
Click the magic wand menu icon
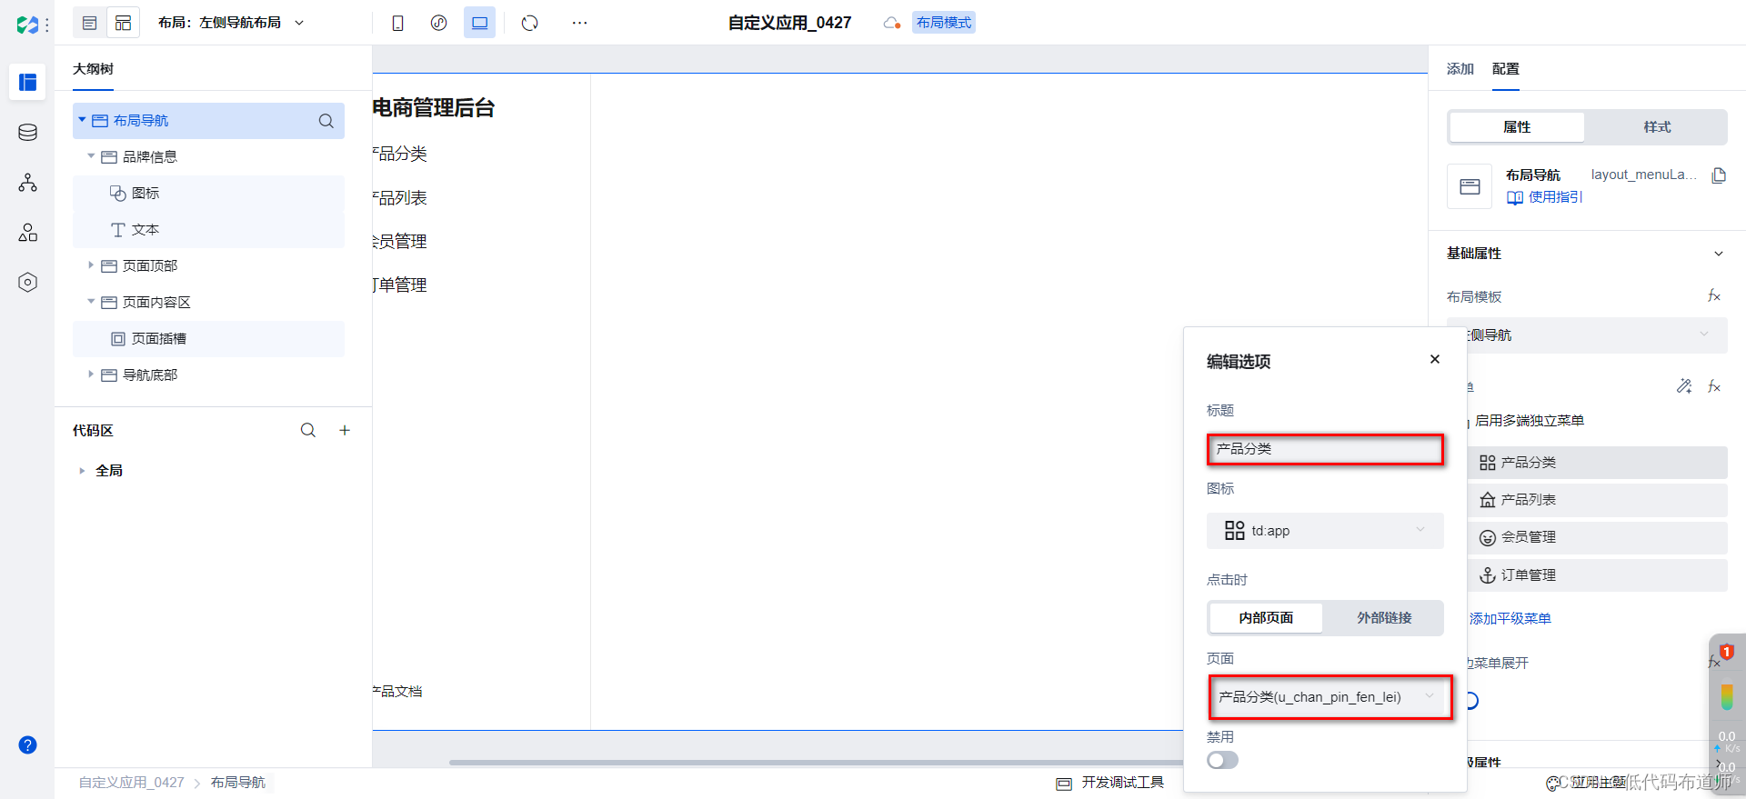point(1684,386)
